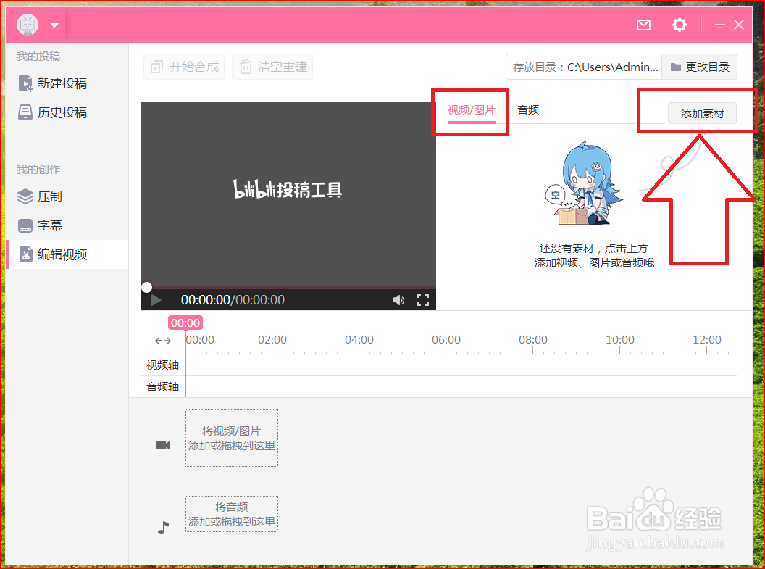The image size is (765, 569).
Task: Open the bilibili user avatar
Action: [28, 25]
